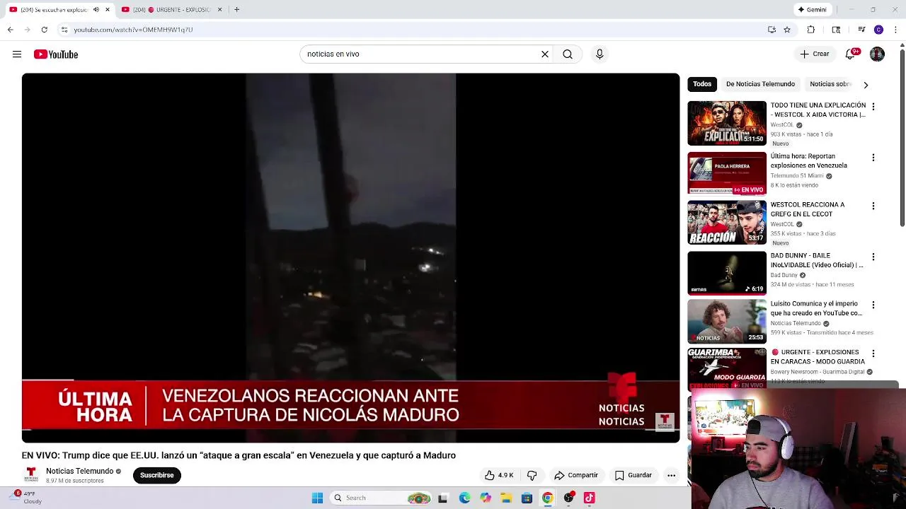Viewport: 906px width, 509px height.
Task: Install the page as an app
Action: pos(772,30)
